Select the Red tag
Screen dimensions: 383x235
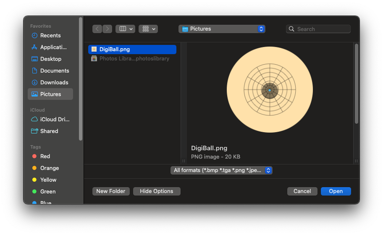45,157
